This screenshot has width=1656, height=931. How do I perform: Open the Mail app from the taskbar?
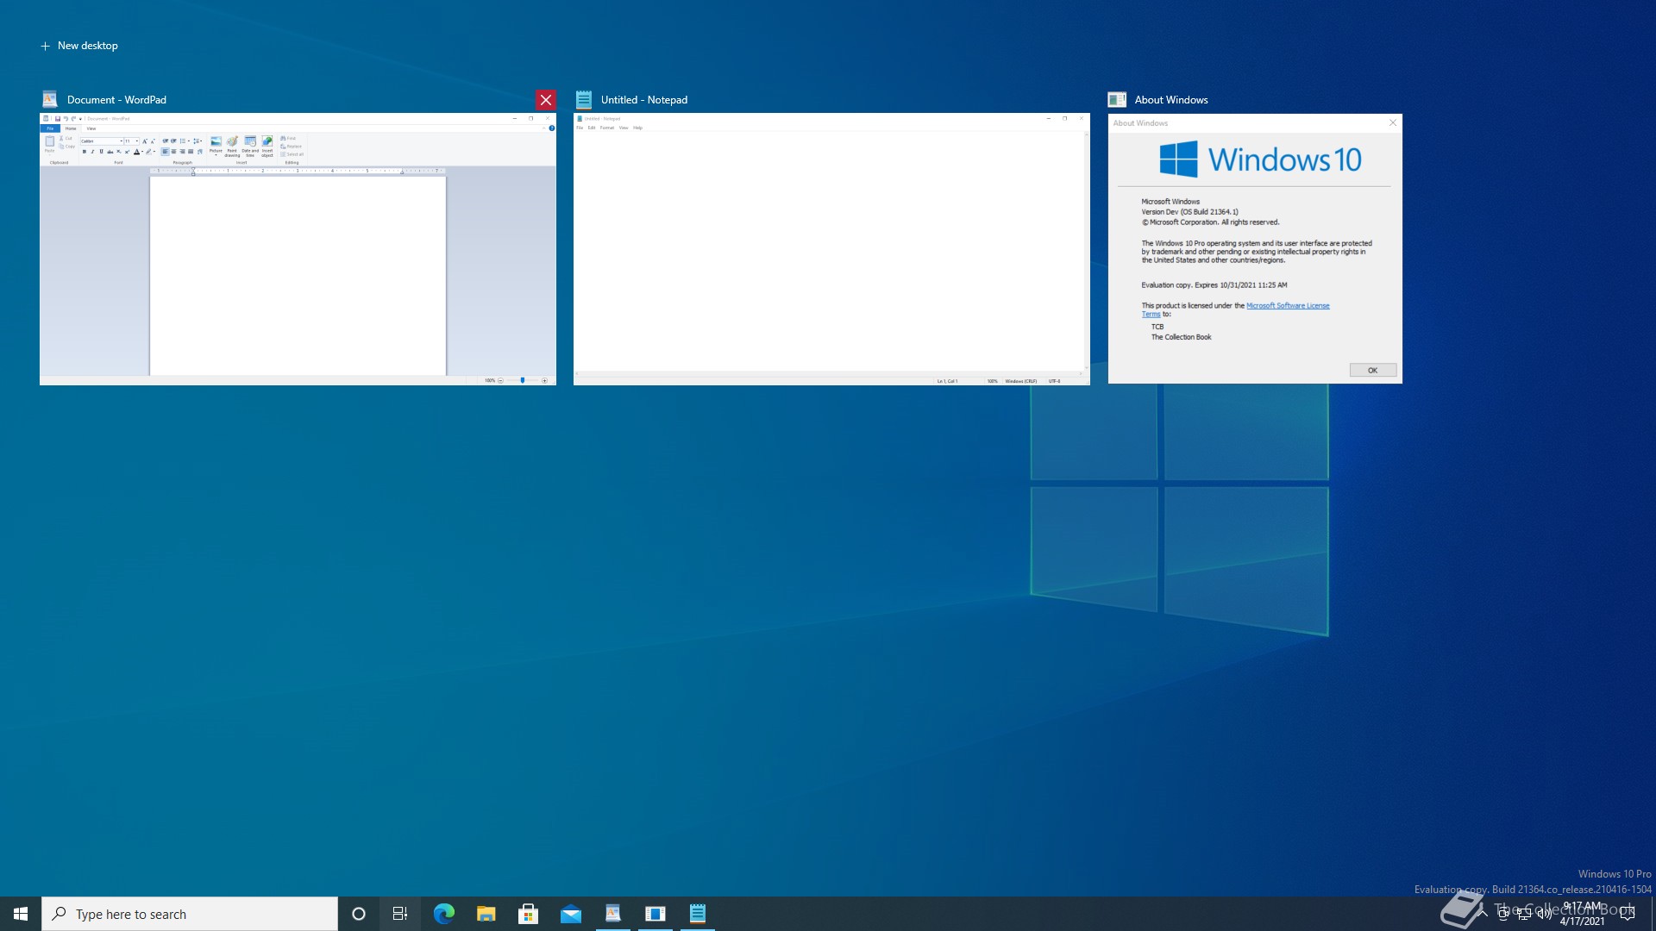[570, 914]
